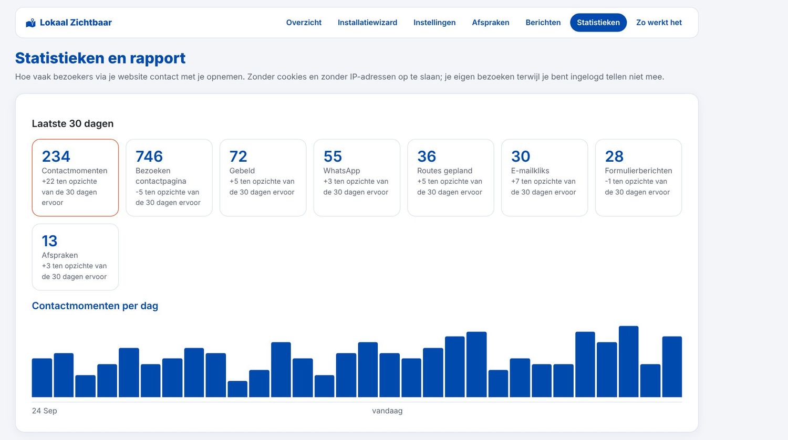Pick the WhatsApp statistic card
The image size is (788, 440).
click(x=357, y=177)
